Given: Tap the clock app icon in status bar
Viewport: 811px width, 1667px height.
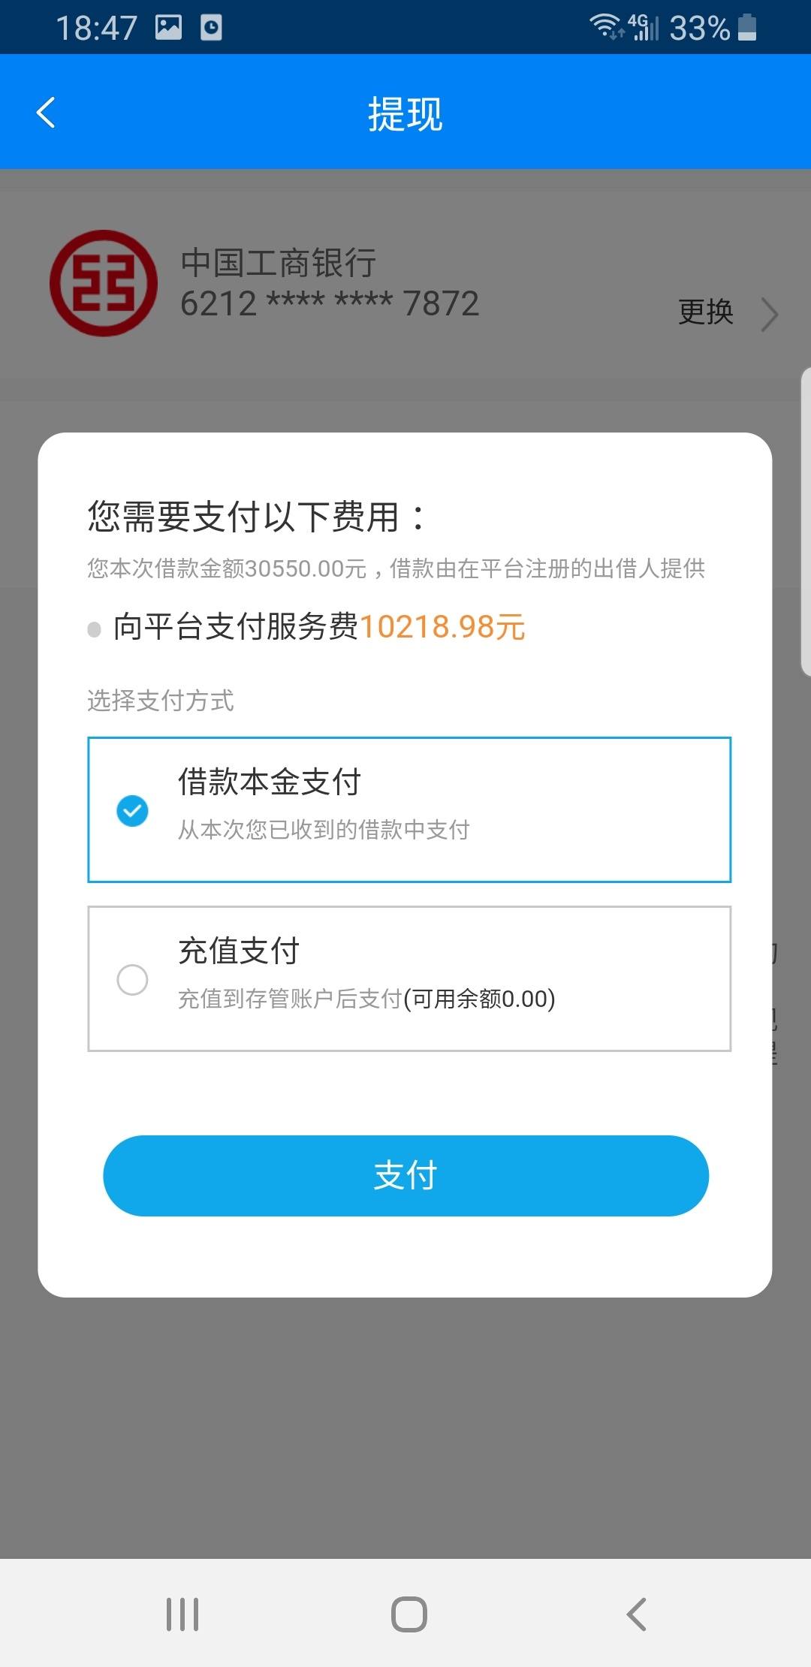Looking at the screenshot, I should 211,28.
